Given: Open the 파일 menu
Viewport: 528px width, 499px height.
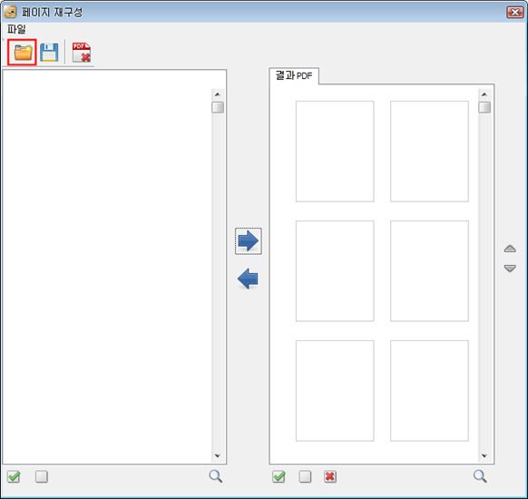Looking at the screenshot, I should pyautogui.click(x=16, y=29).
